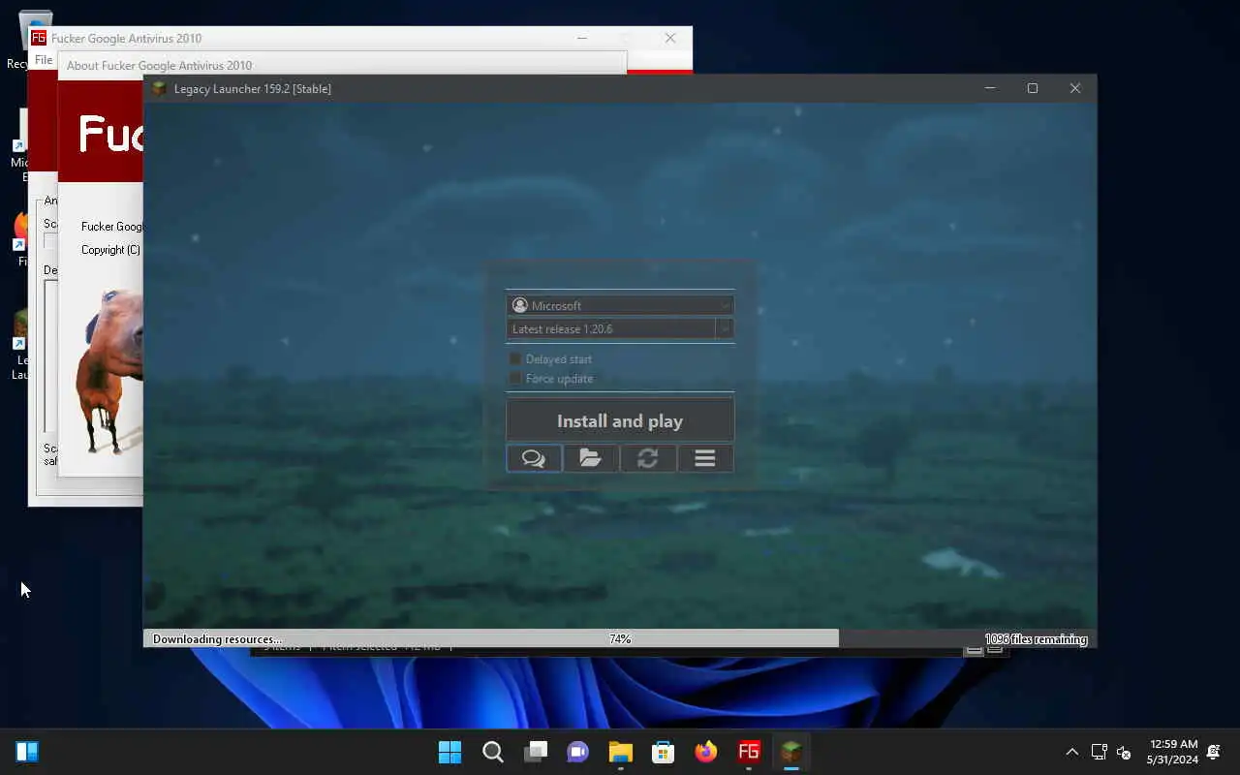Click the 1096 files remaining status text
Image resolution: width=1240 pixels, height=775 pixels.
tap(1036, 639)
